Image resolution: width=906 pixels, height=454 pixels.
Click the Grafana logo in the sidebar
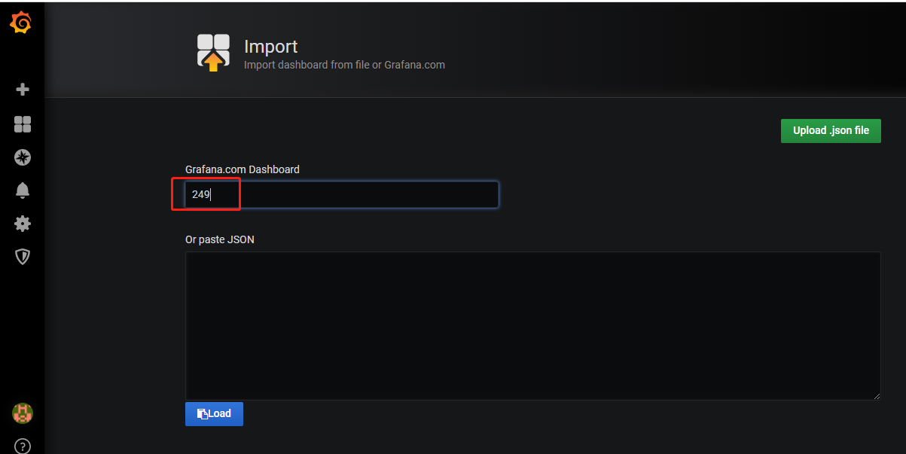pyautogui.click(x=22, y=23)
